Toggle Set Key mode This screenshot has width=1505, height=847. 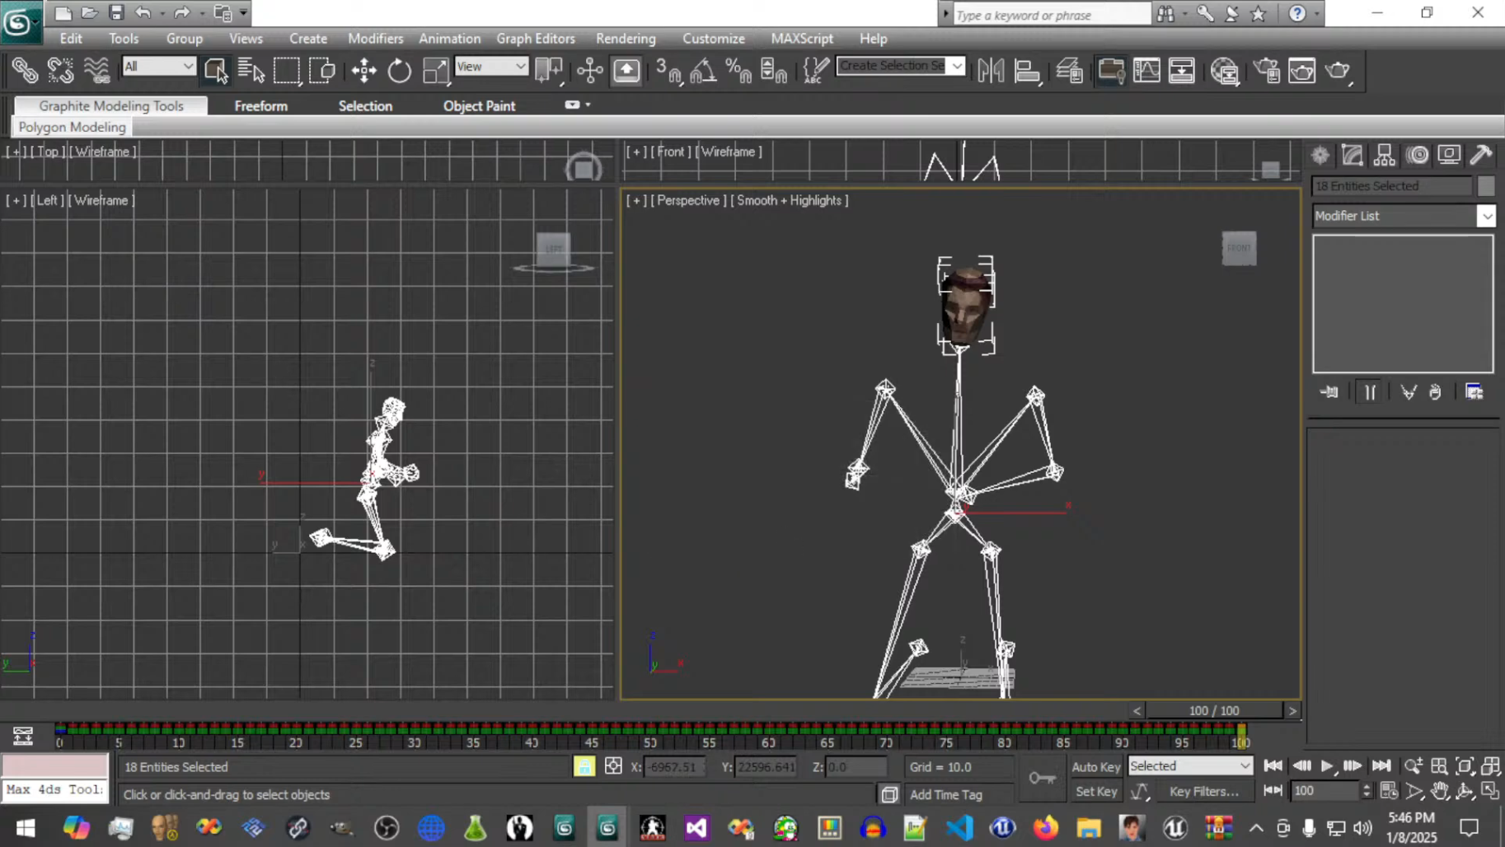pyautogui.click(x=1095, y=791)
